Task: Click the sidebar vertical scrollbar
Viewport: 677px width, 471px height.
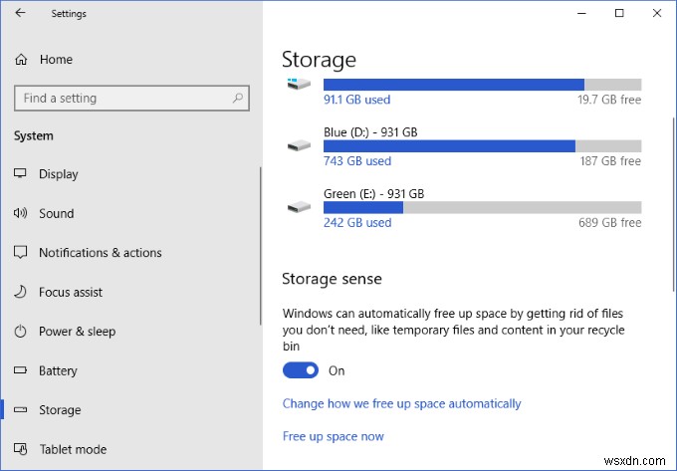Action: [x=261, y=246]
